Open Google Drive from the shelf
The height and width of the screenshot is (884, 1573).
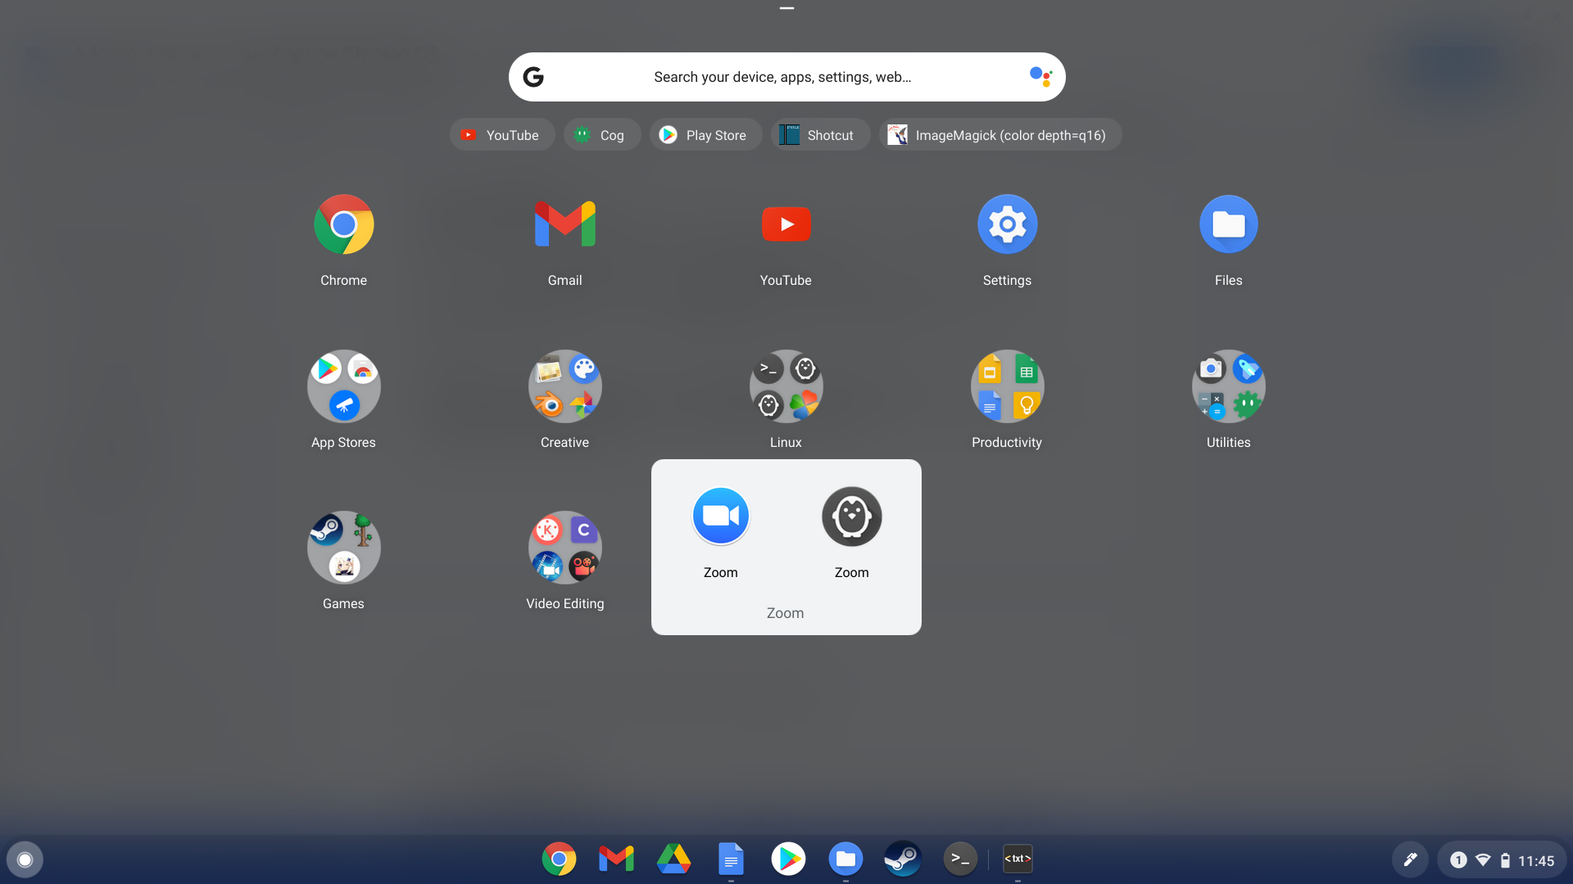tap(673, 859)
